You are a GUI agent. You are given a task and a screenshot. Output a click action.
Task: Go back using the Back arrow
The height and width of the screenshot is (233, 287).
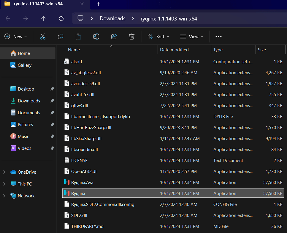tap(8, 18)
